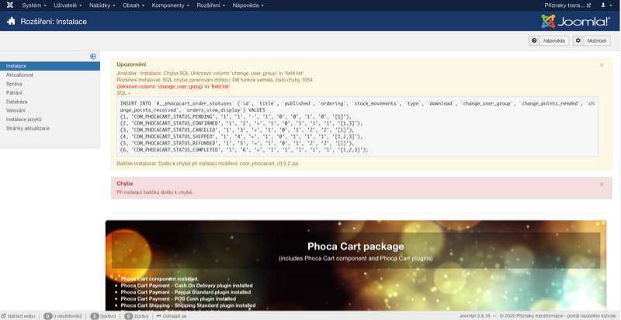Image resolution: width=621 pixels, height=320 pixels.
Task: Open the Uživatelé menu
Action: point(68,5)
